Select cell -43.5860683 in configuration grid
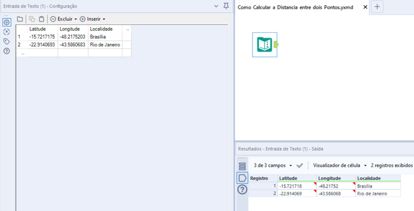This screenshot has height=211, width=414. coord(73,44)
